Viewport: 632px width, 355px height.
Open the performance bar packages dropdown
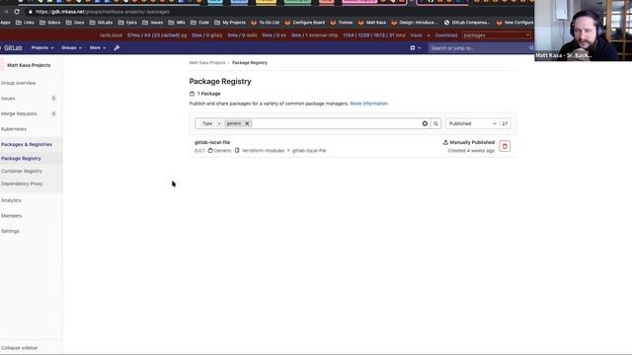tap(496, 35)
